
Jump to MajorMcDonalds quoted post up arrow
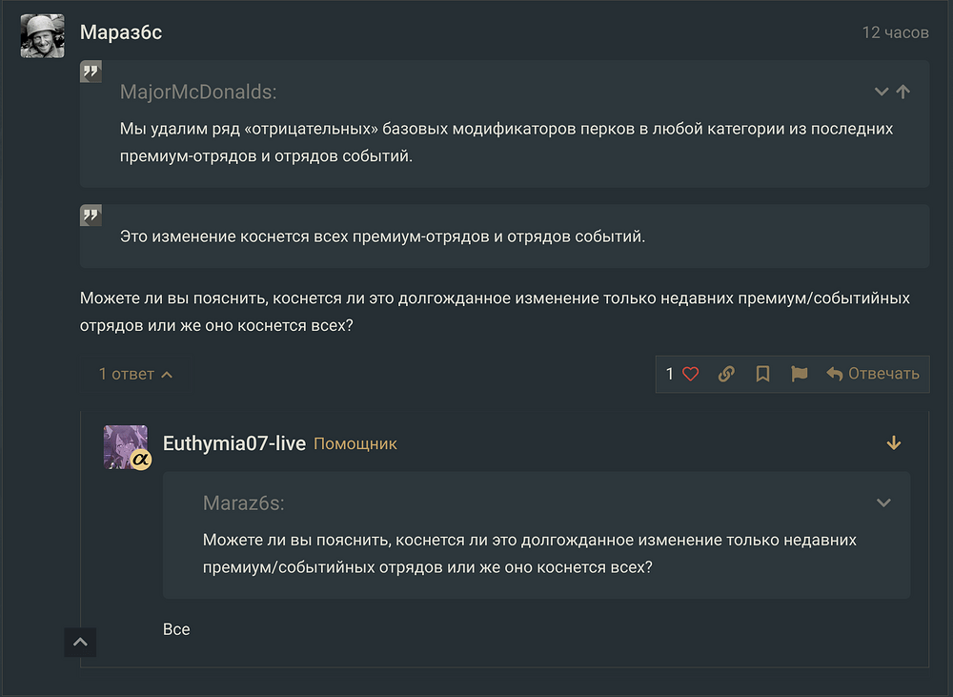tap(903, 92)
